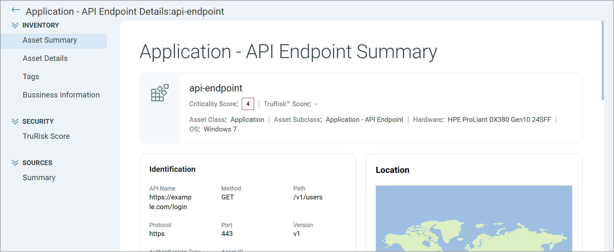Image resolution: width=614 pixels, height=252 pixels.
Task: Click the back arrow icon
Action: [16, 10]
